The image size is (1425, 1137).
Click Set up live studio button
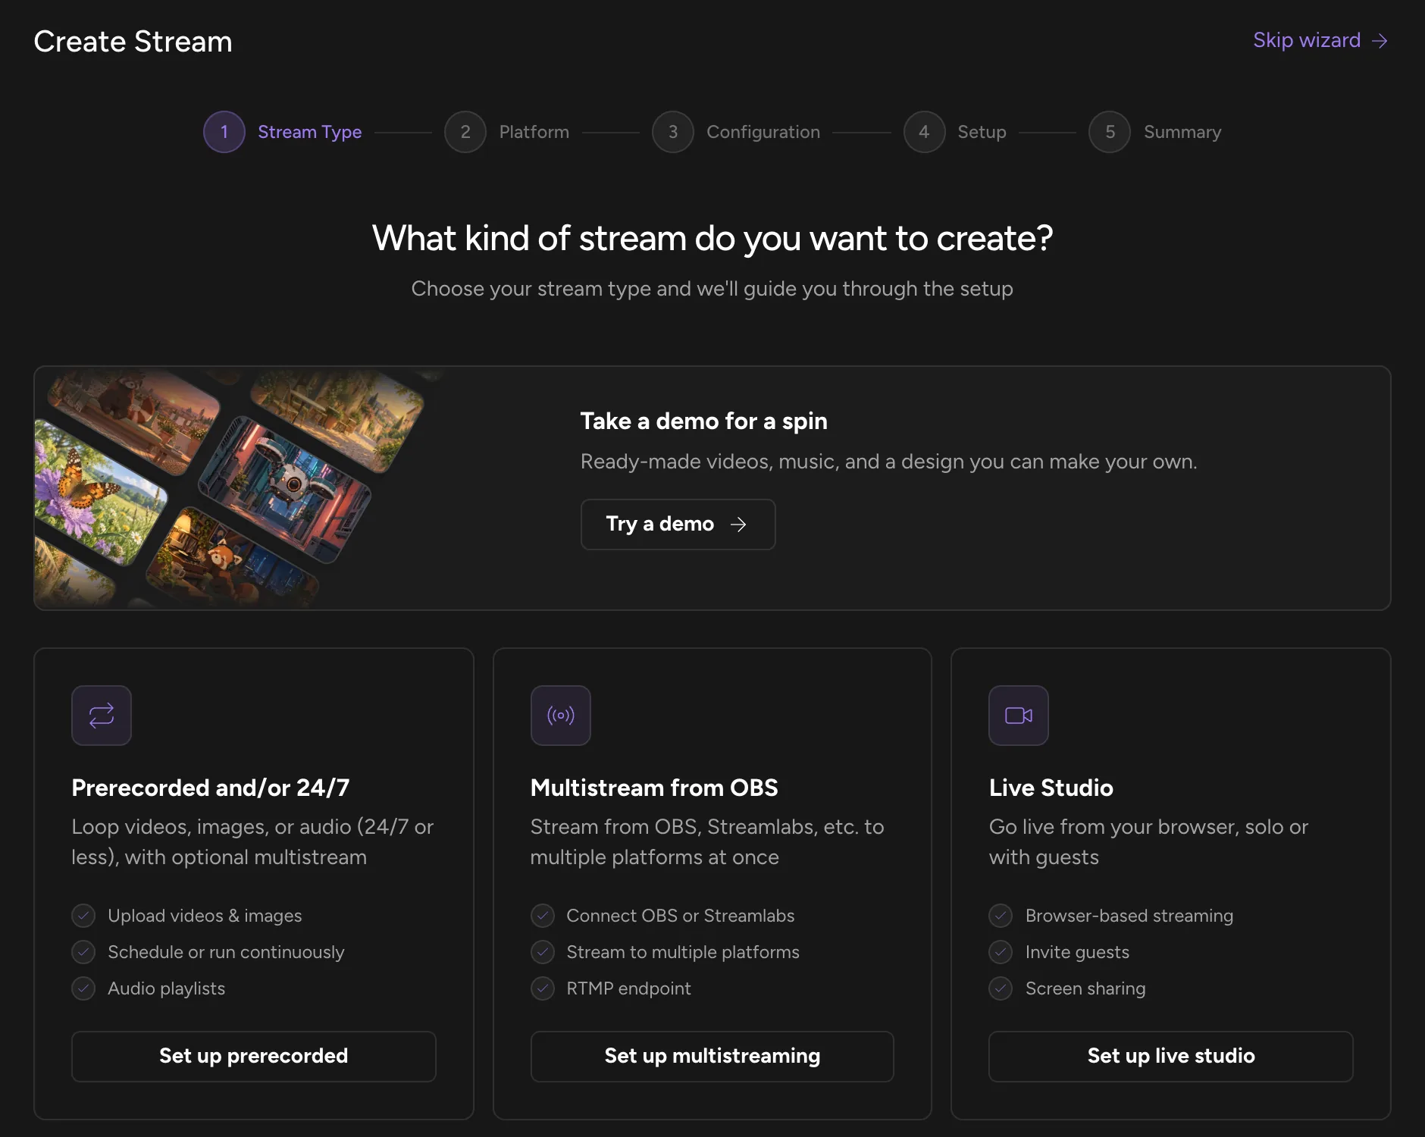tap(1171, 1056)
